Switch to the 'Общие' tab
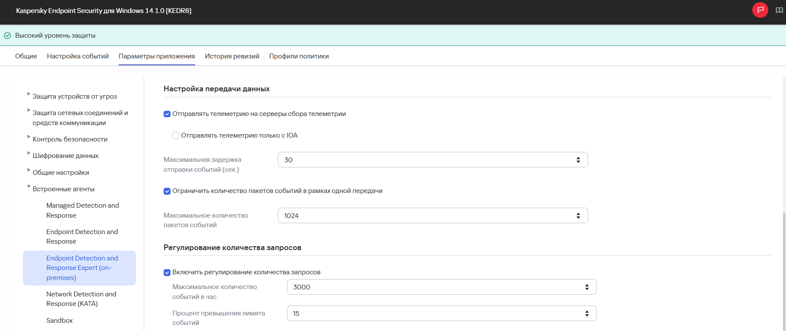The image size is (786, 331). 26,56
